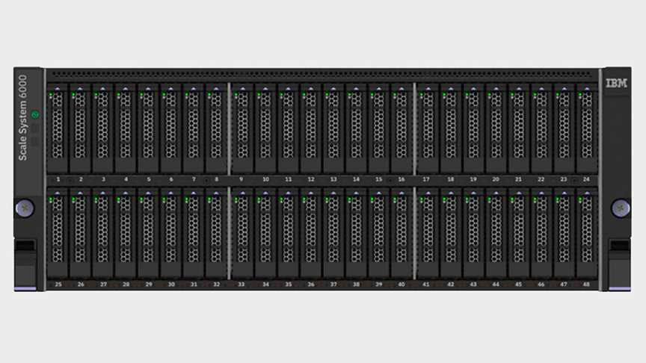This screenshot has width=646, height=363.
Task: Click the slot number label 10
Action: 265,179
